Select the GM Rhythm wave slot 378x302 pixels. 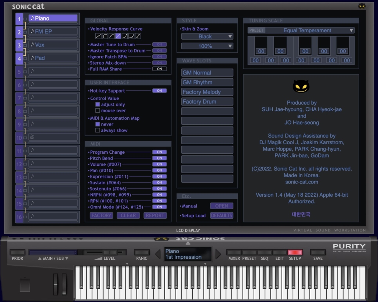(207, 82)
